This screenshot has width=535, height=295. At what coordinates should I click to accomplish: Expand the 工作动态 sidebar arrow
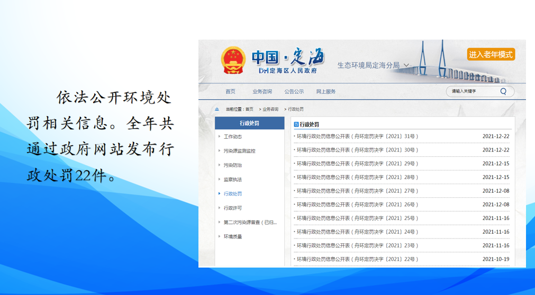coord(220,137)
